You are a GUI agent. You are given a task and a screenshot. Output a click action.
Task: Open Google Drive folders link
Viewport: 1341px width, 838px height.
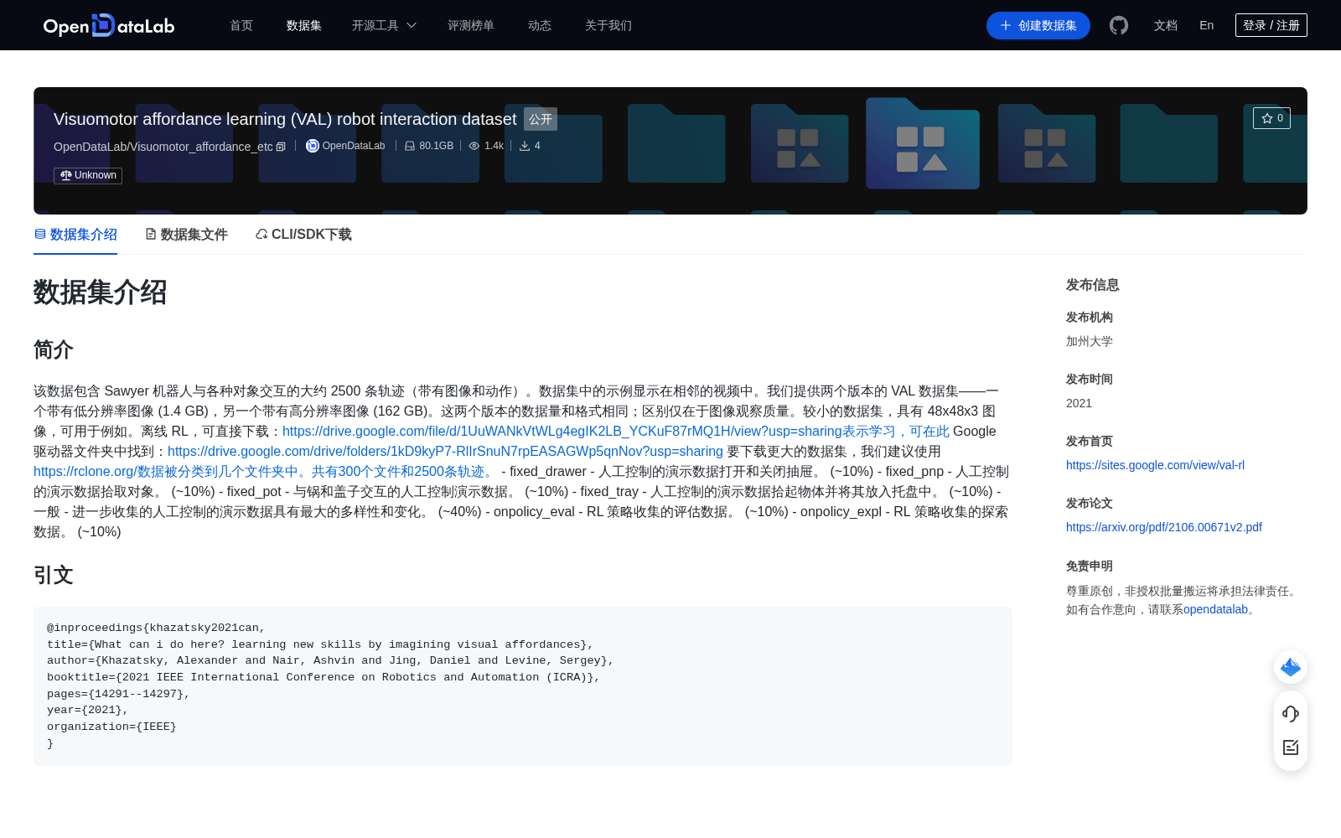coord(445,451)
